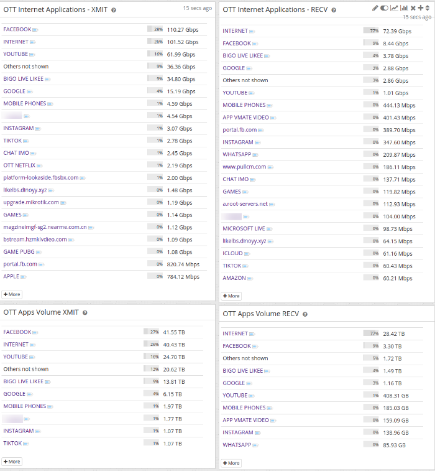
Task: Select value 85.93 GB for WHATSAPP
Action: point(394,445)
